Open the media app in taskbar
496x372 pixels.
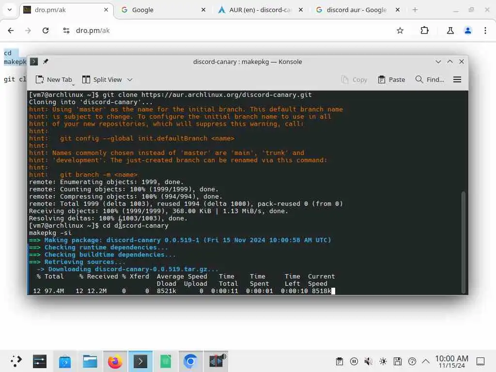click(x=216, y=361)
